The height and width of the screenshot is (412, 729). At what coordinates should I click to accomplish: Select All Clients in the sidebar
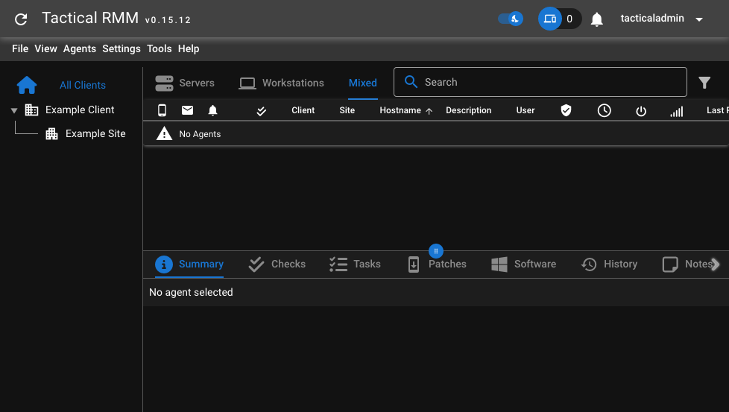(82, 85)
